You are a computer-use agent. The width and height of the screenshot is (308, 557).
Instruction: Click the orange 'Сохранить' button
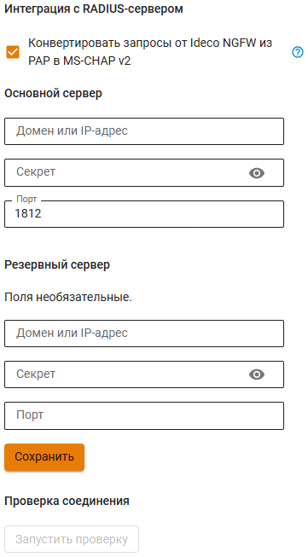point(44,457)
